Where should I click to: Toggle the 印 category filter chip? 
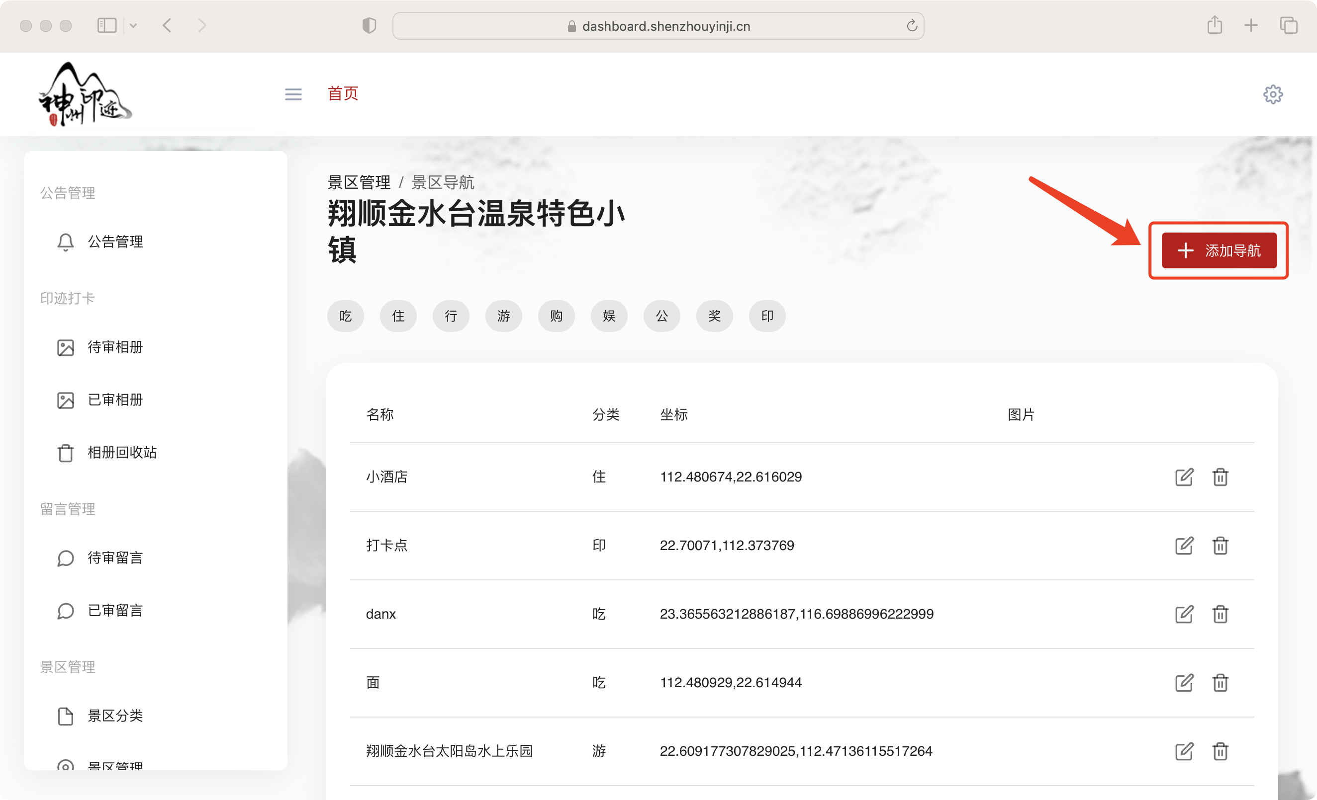[767, 316]
